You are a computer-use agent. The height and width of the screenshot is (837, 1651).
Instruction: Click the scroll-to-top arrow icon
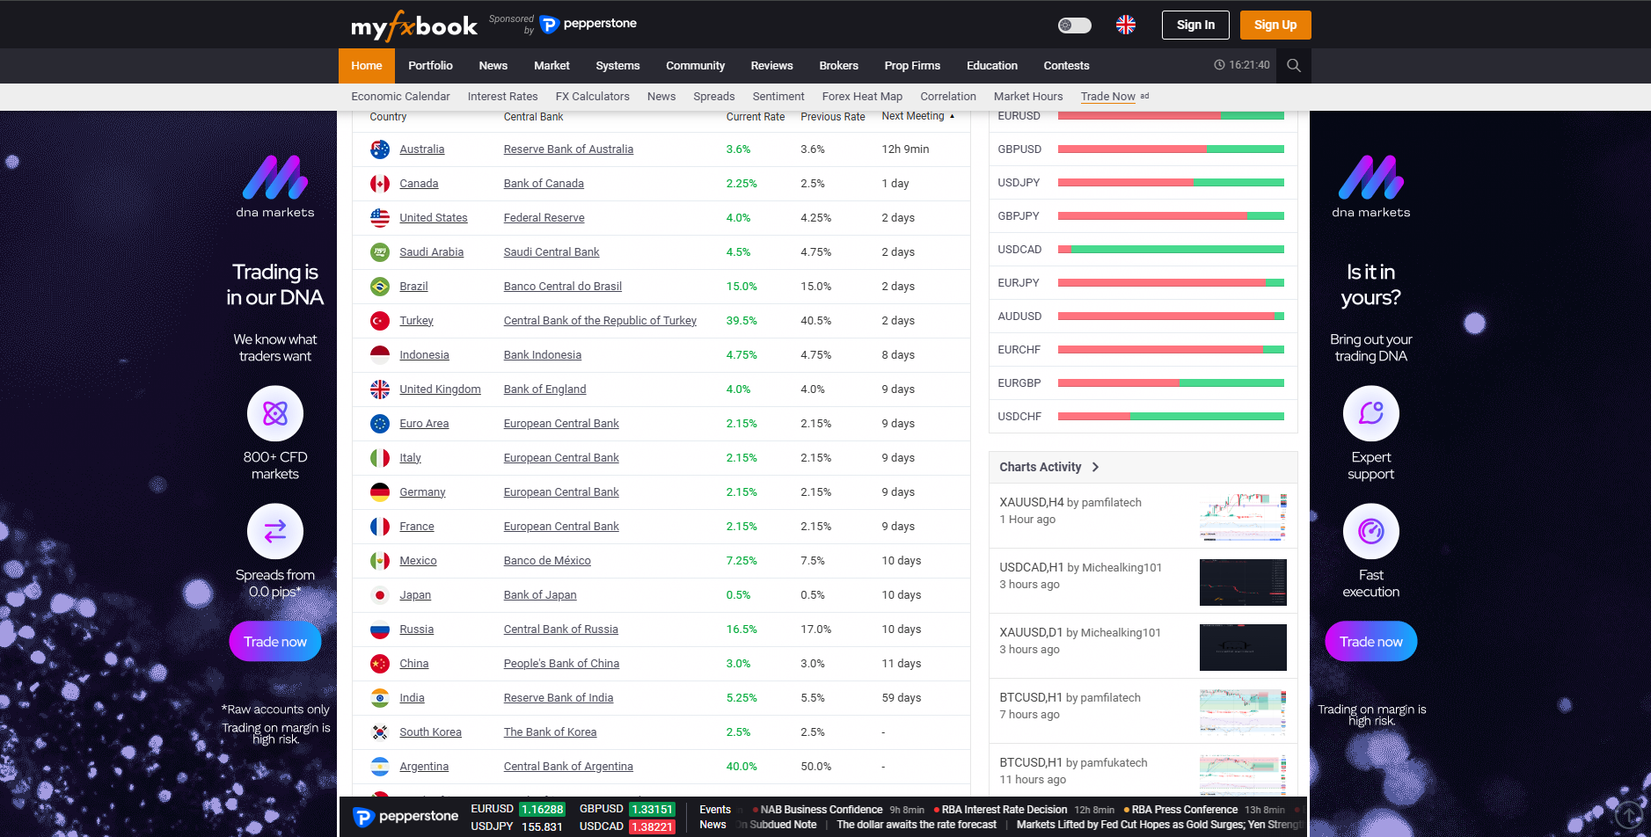[x=1628, y=815]
